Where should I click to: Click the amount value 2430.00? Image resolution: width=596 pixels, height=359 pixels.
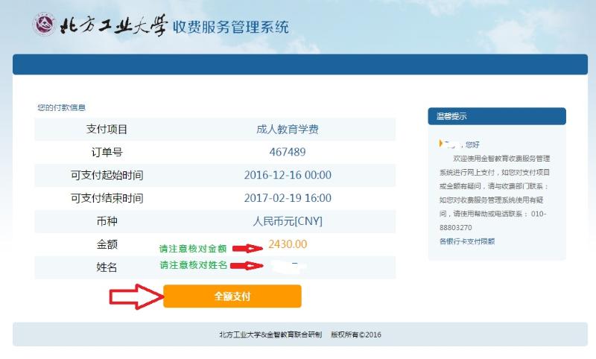(x=288, y=244)
